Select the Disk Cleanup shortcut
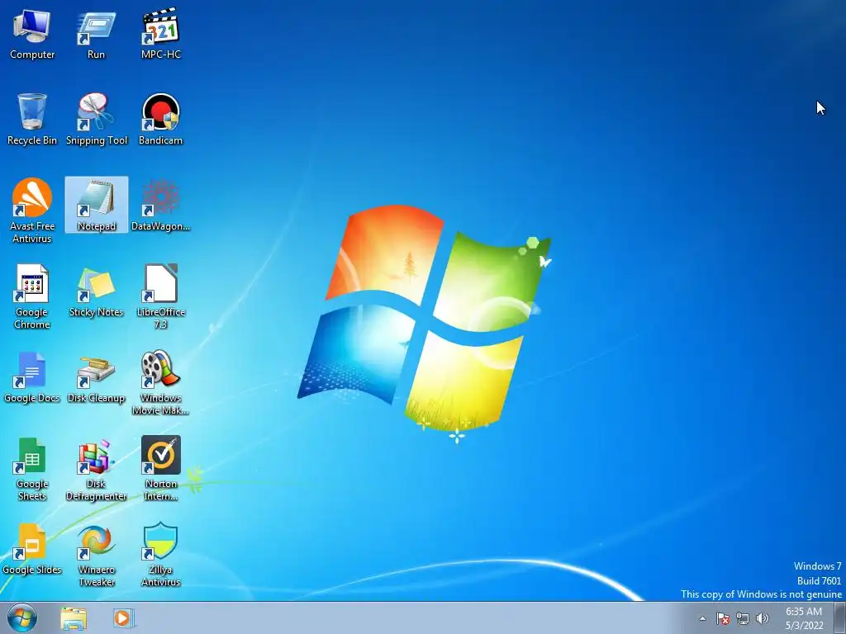The height and width of the screenshot is (634, 846). tap(96, 376)
